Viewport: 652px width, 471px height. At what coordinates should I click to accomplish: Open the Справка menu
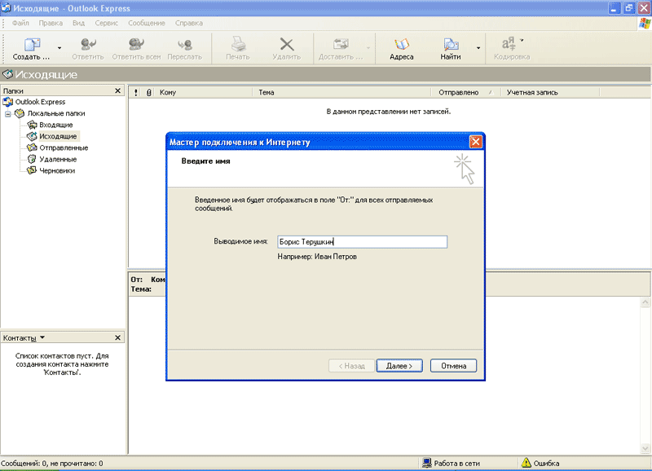pos(189,23)
